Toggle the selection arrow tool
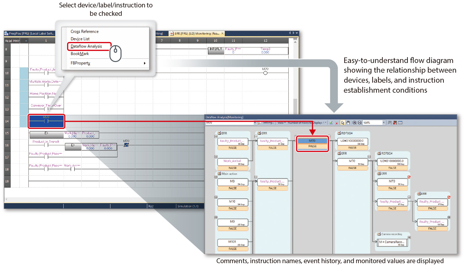The height and width of the screenshot is (268, 465). (343, 122)
